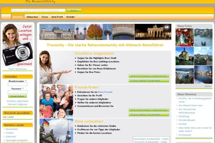Open the Mein Profil tab
Screen dimensions: 215x143
57,17
